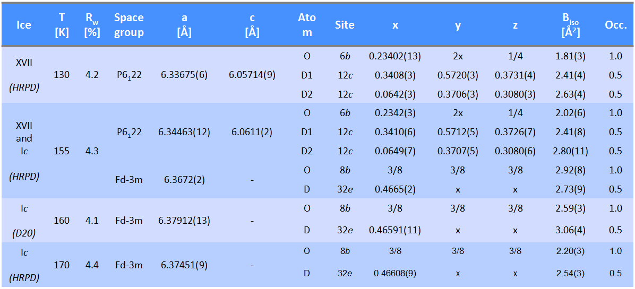Click the "Biso [Å²]" column header

[x=571, y=25]
